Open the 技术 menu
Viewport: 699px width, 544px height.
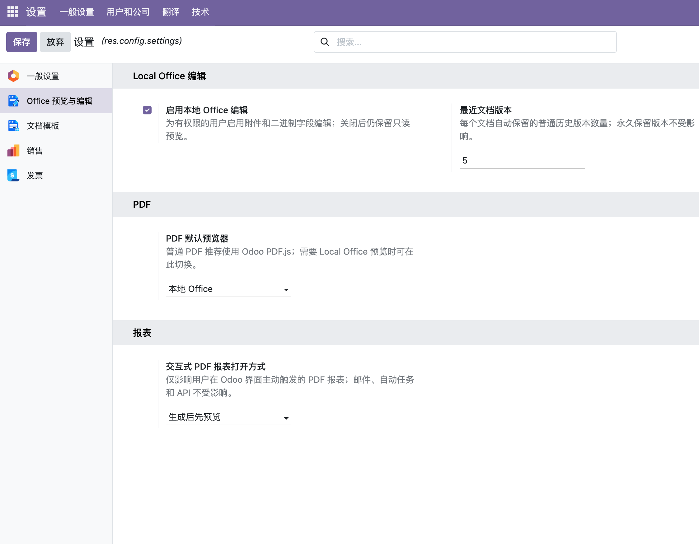coord(200,12)
